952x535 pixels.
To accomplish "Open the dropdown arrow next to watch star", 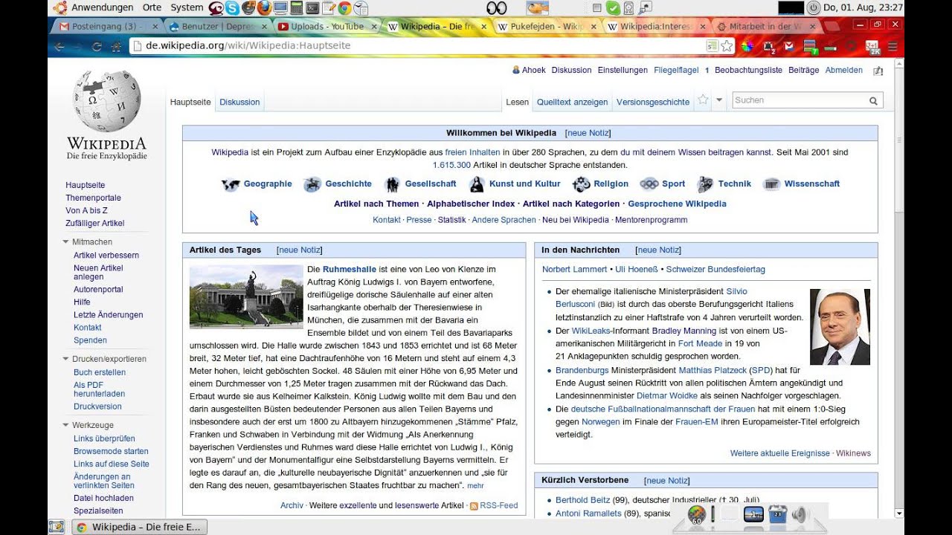I will click(719, 100).
